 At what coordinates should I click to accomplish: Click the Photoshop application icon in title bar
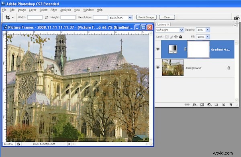coord(3,4)
